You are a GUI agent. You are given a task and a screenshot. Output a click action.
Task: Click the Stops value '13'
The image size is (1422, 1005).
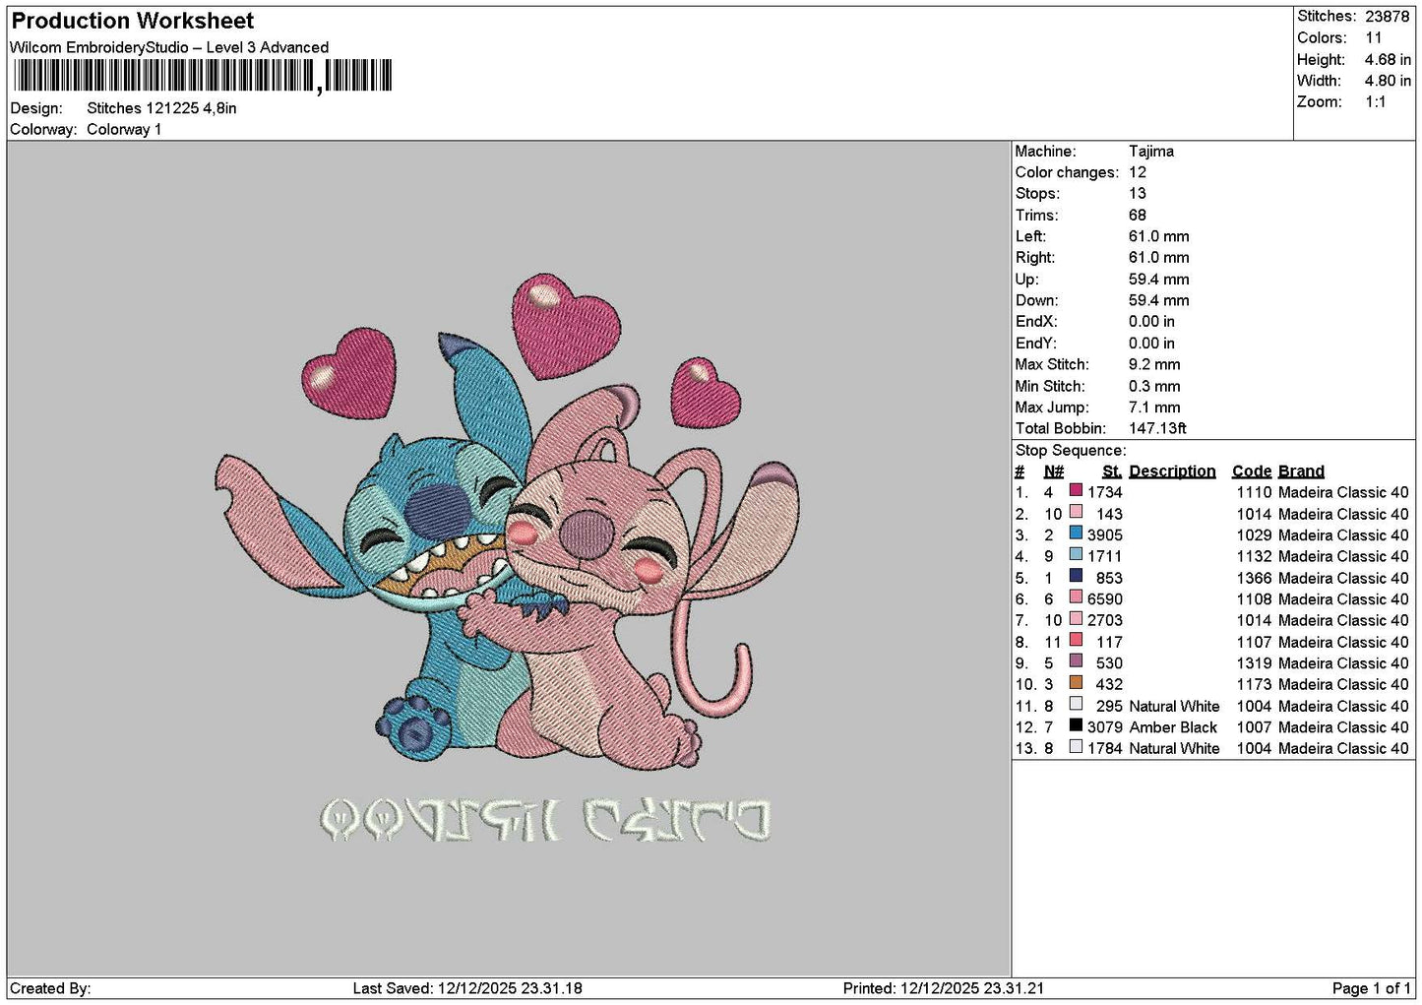coord(1138,194)
